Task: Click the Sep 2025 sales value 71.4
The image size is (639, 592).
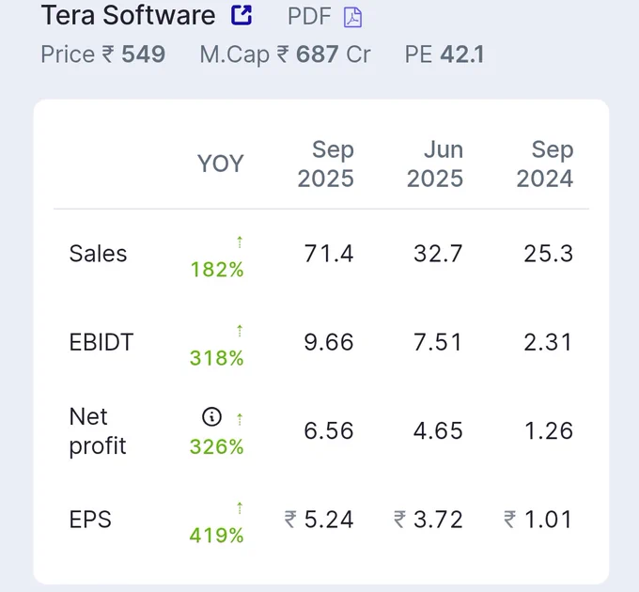Action: (x=329, y=254)
